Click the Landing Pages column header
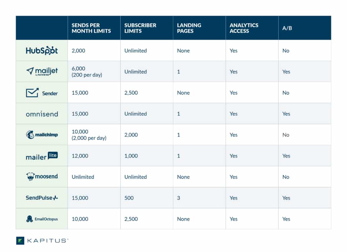This screenshot has width=347, height=252. pos(189,28)
